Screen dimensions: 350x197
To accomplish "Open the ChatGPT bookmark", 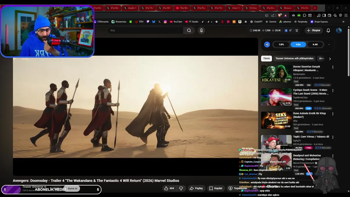I will [x=256, y=22].
